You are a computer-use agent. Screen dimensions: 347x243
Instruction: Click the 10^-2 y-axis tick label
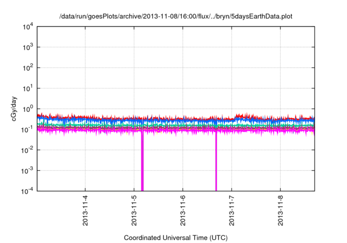coord(27,150)
